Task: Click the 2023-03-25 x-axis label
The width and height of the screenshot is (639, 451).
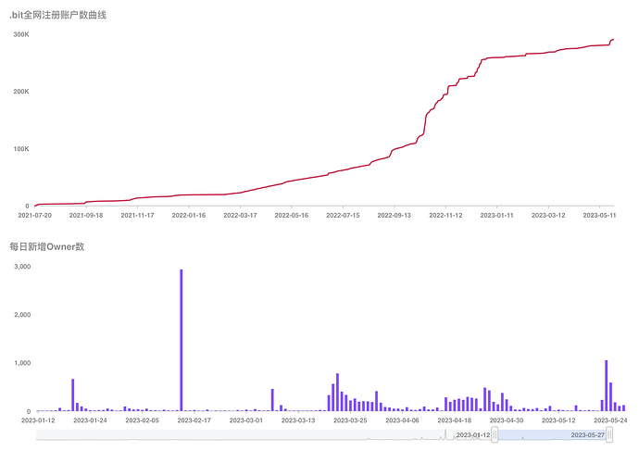Action: (350, 420)
